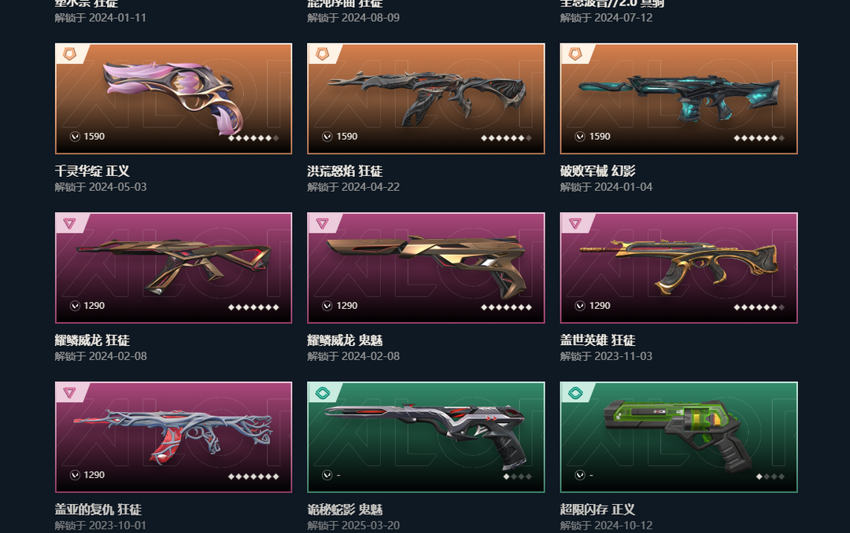Click the 盖世英雄 狂徒 skin title
Image resolution: width=850 pixels, height=533 pixels.
coord(597,340)
